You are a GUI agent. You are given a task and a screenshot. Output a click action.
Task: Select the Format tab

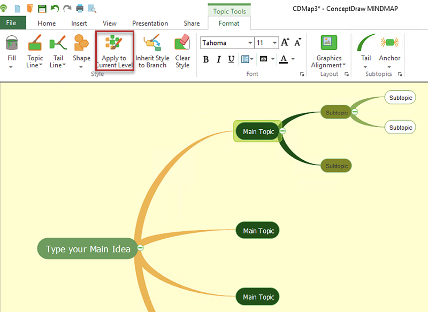pos(229,24)
